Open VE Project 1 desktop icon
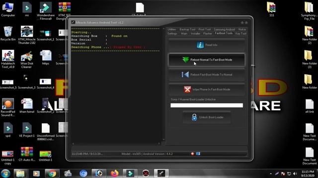318x178 pixels. click(27, 130)
